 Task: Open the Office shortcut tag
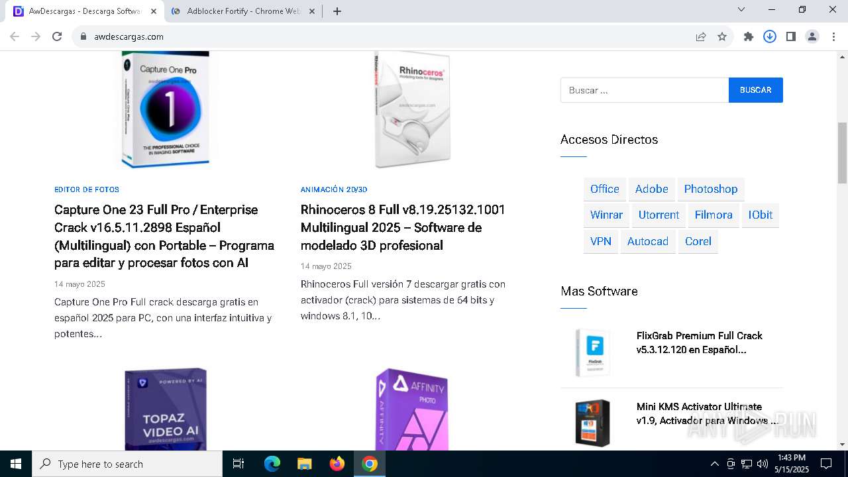[x=605, y=189]
